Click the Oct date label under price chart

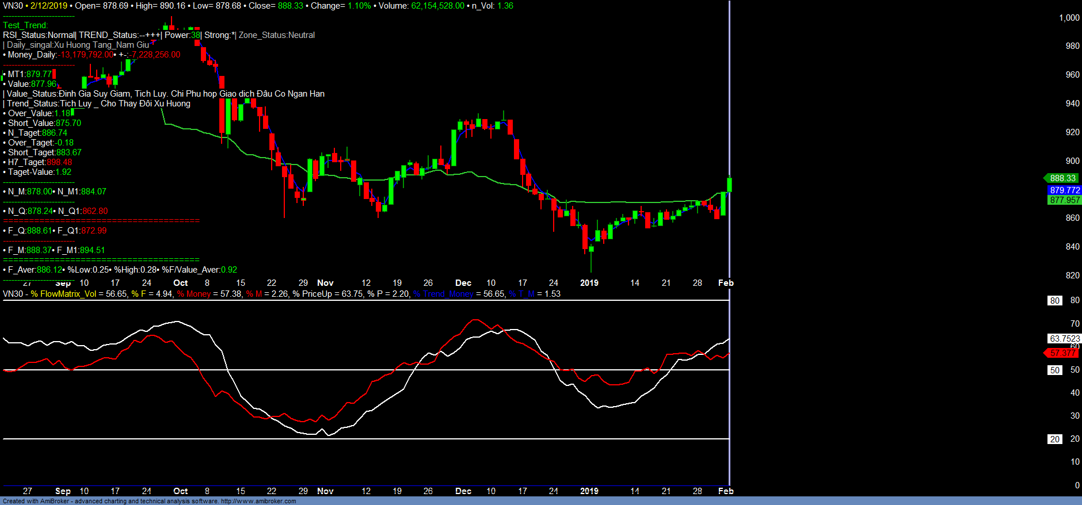[x=180, y=283]
